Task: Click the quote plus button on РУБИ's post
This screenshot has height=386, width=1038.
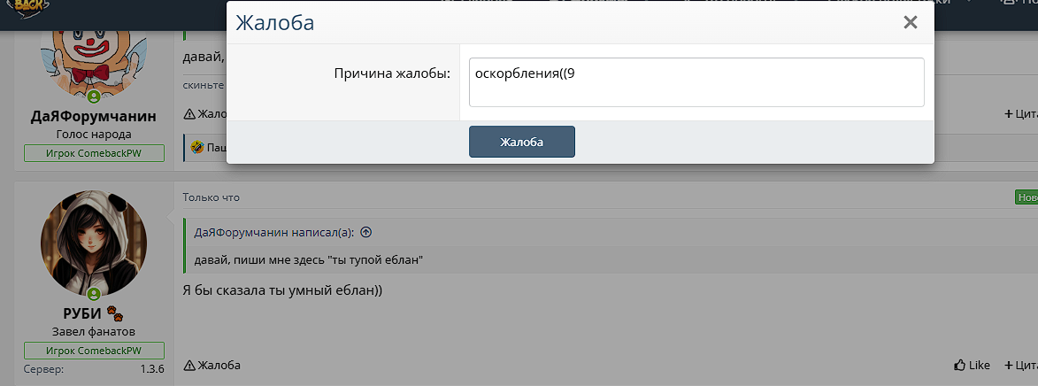Action: 1020,365
